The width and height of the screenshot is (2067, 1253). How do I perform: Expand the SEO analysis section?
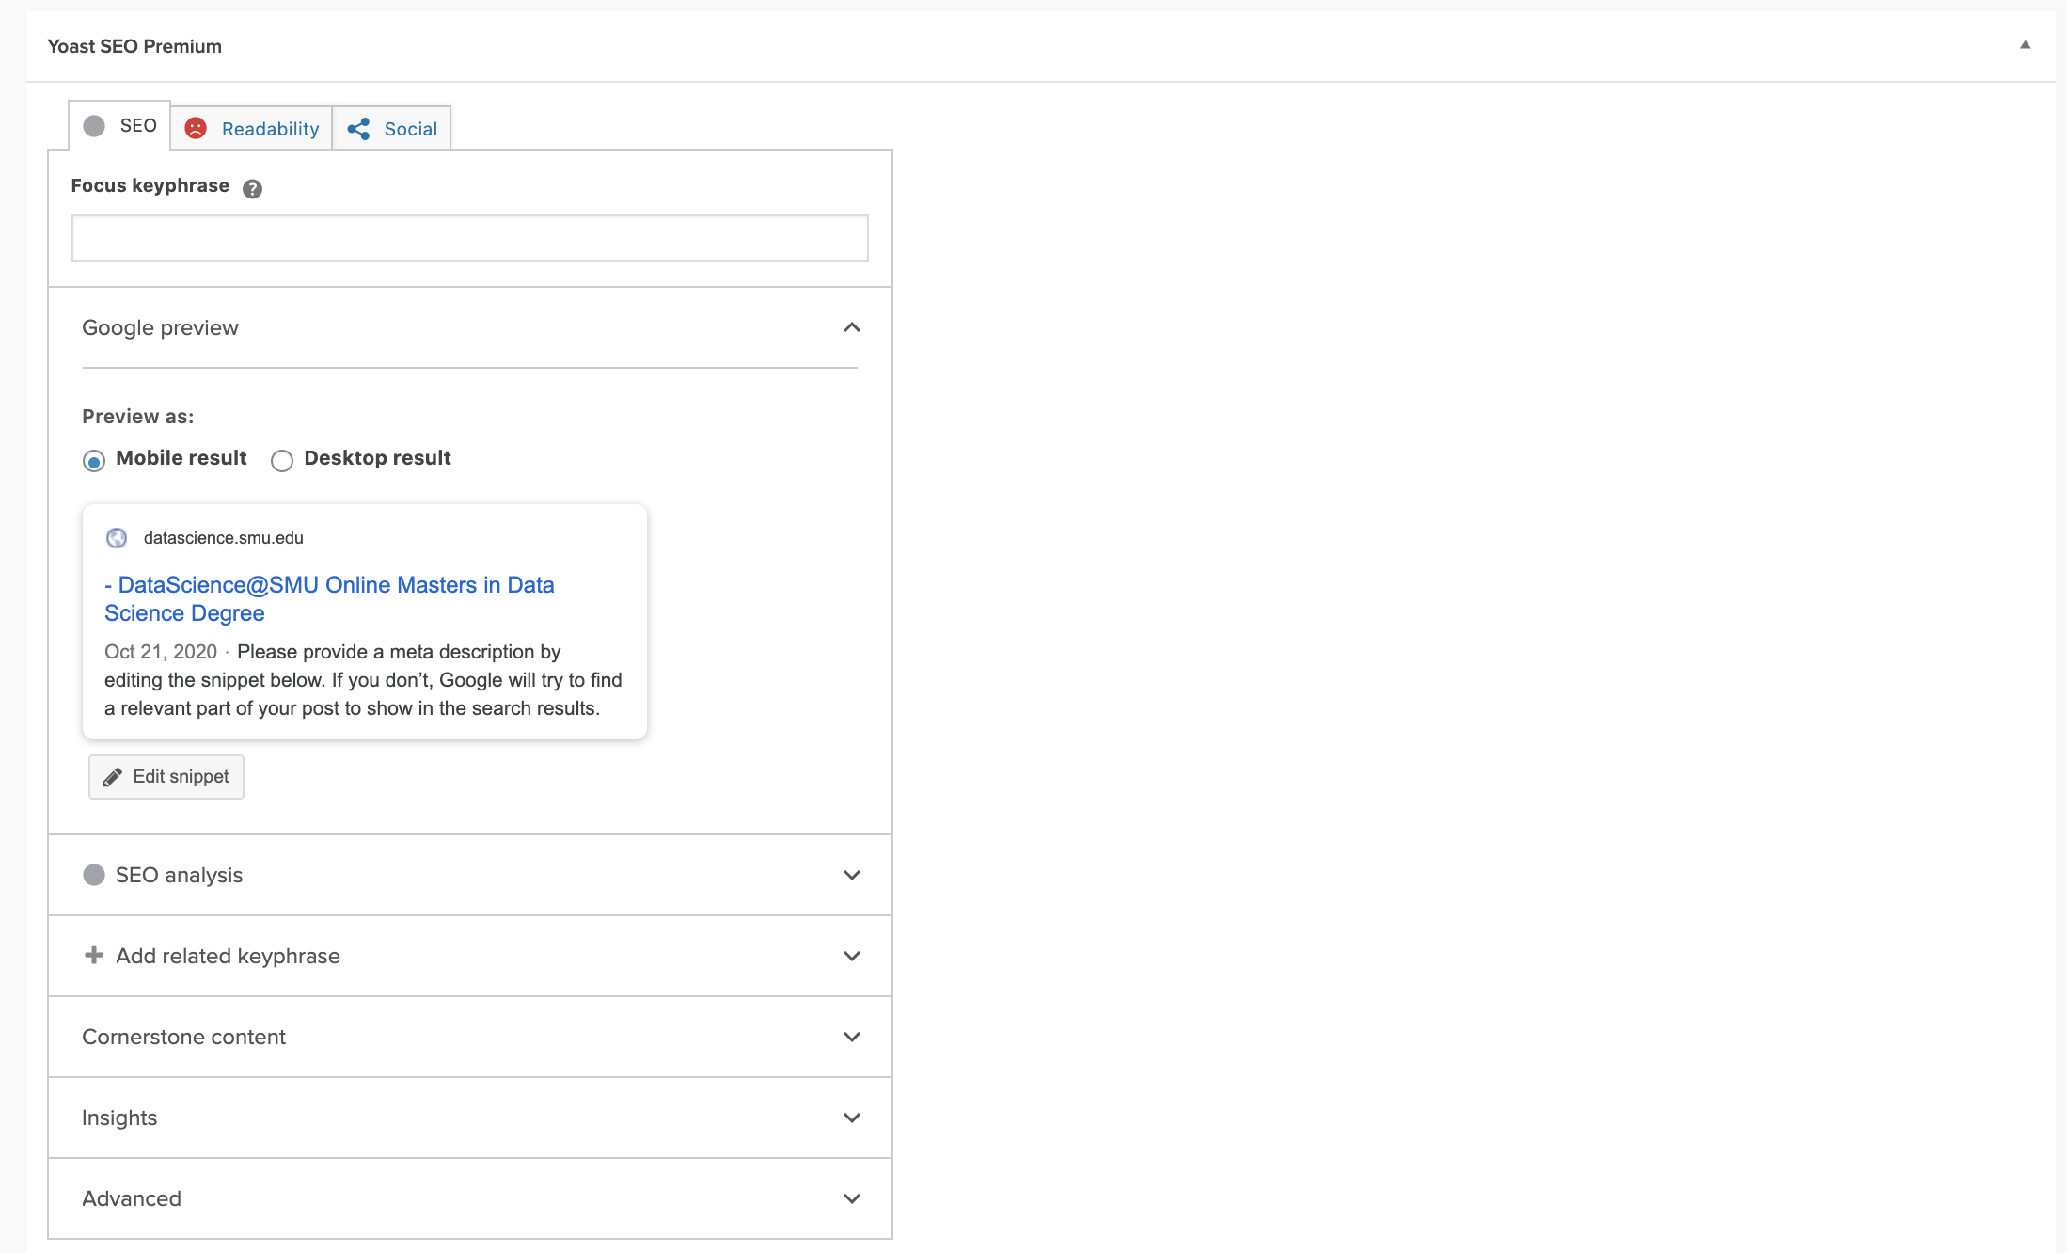coord(852,875)
